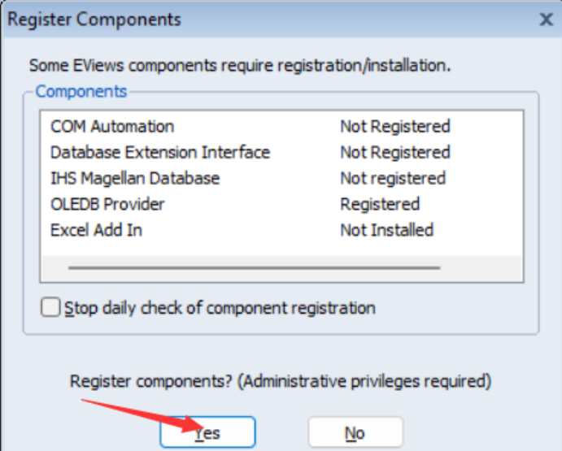Choose the Excel Add In item

96,230
